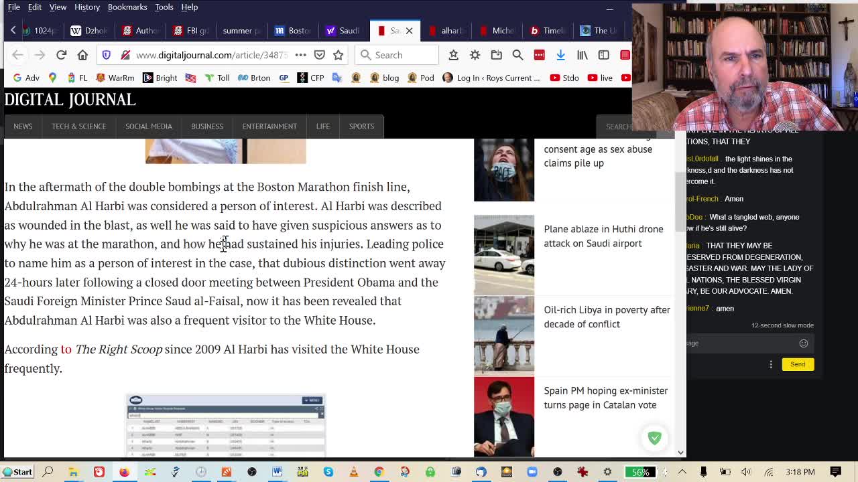Click the browser Search box

pos(397,55)
